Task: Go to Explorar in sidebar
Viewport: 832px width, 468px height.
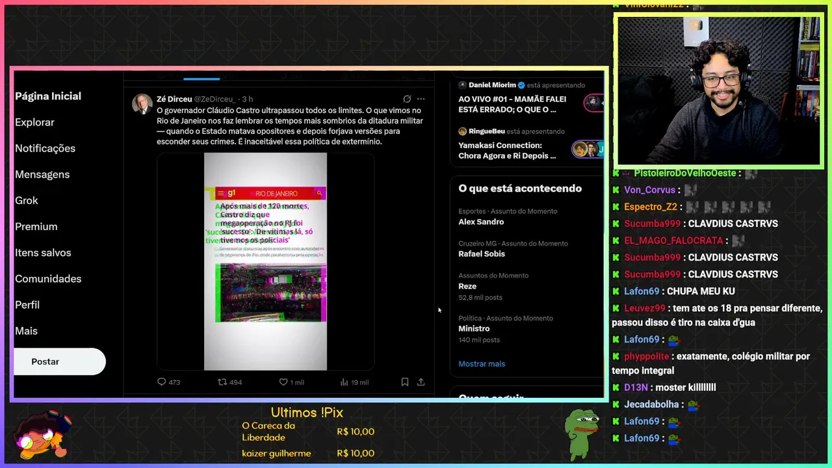Action: (x=34, y=122)
